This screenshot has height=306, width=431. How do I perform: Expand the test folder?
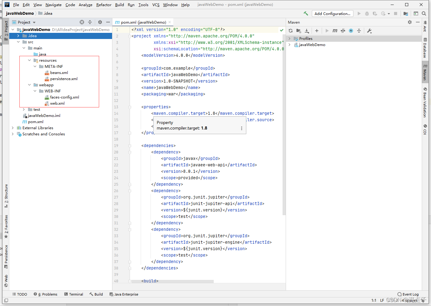pos(24,109)
